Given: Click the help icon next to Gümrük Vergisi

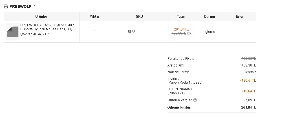Looking at the screenshot, I should point(195,100).
